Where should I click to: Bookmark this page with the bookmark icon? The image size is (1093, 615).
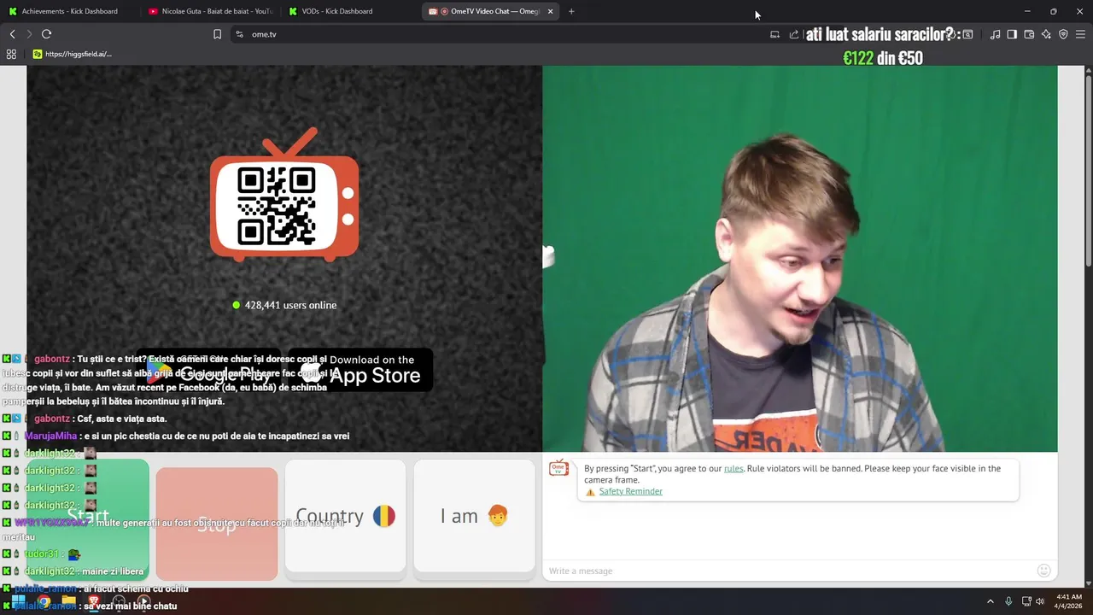pos(217,34)
